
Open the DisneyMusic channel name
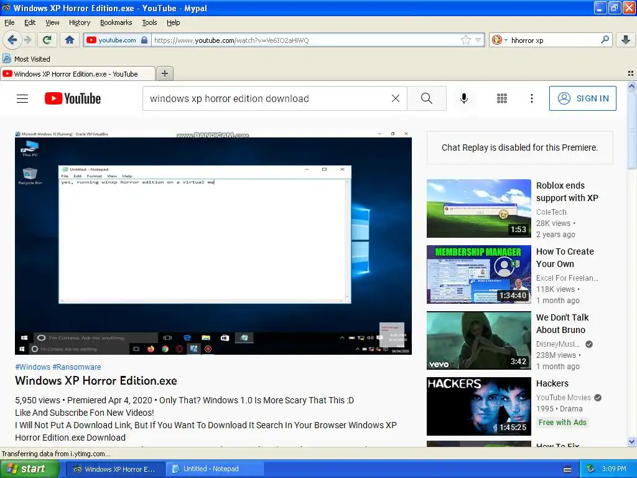tap(558, 344)
